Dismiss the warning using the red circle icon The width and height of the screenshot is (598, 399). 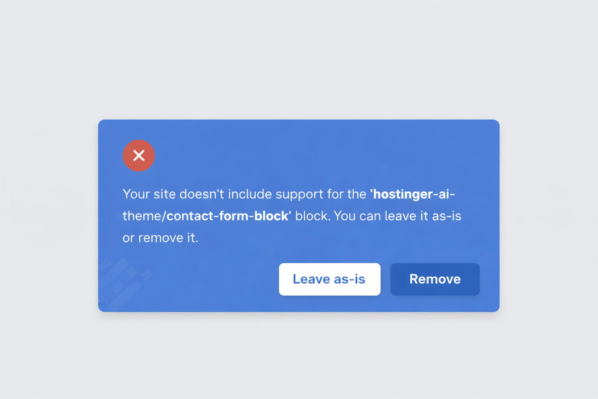click(139, 155)
